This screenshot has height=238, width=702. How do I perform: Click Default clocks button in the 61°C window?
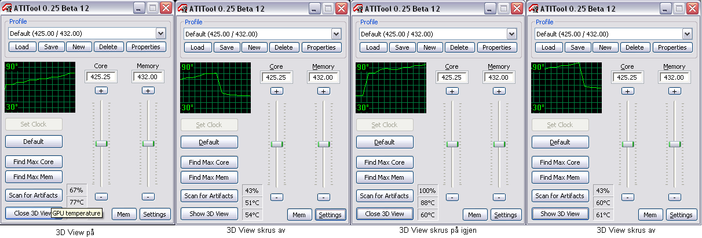coord(560,142)
